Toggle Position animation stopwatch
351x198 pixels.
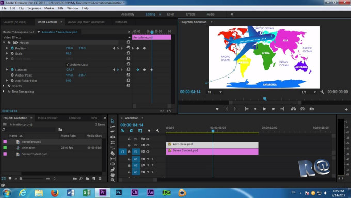tap(12, 48)
